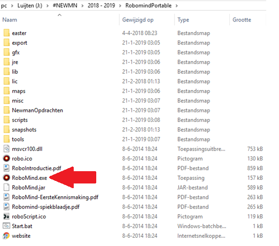This screenshot has width=279, height=246.
Task: Click the lic folder icon
Action: tap(7, 81)
